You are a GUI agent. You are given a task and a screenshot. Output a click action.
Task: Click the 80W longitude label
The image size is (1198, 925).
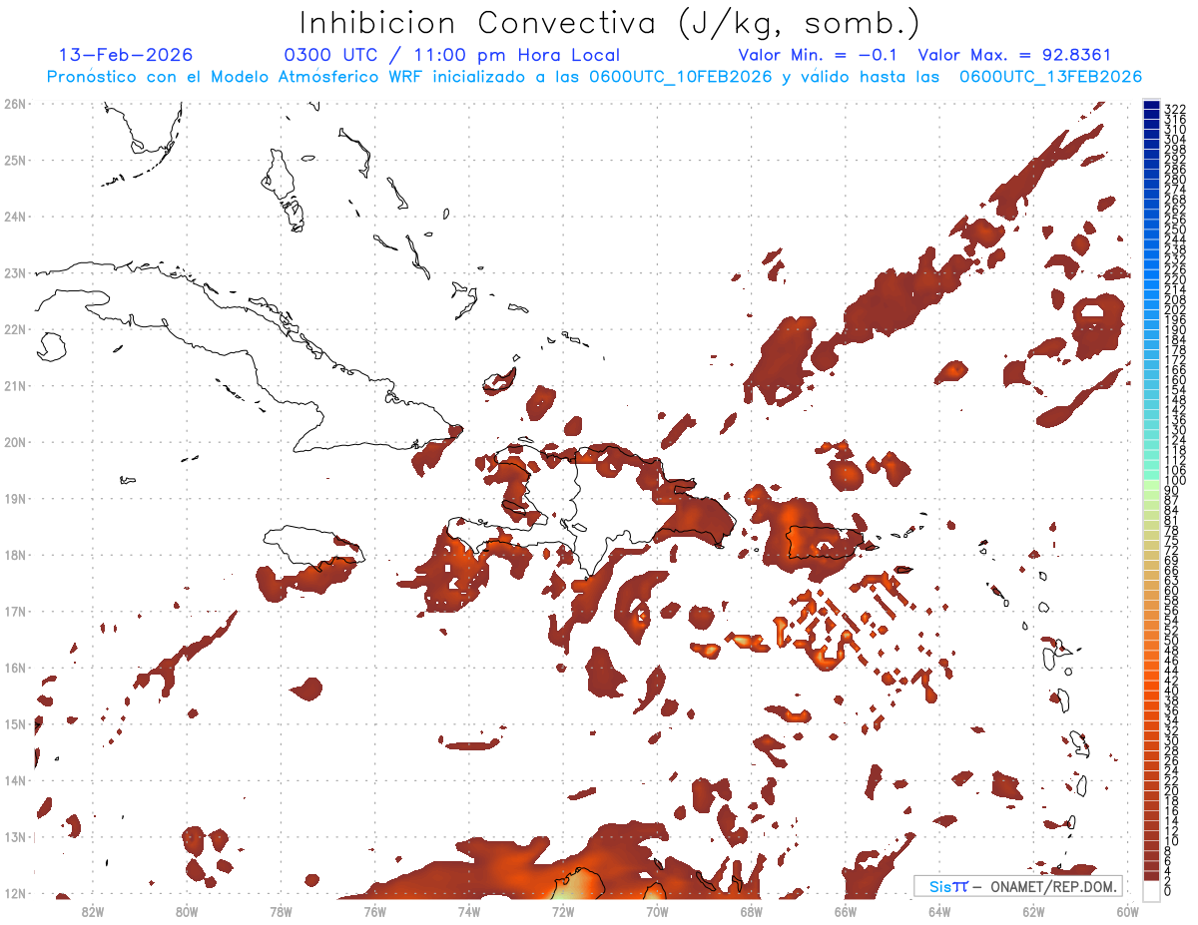187,911
